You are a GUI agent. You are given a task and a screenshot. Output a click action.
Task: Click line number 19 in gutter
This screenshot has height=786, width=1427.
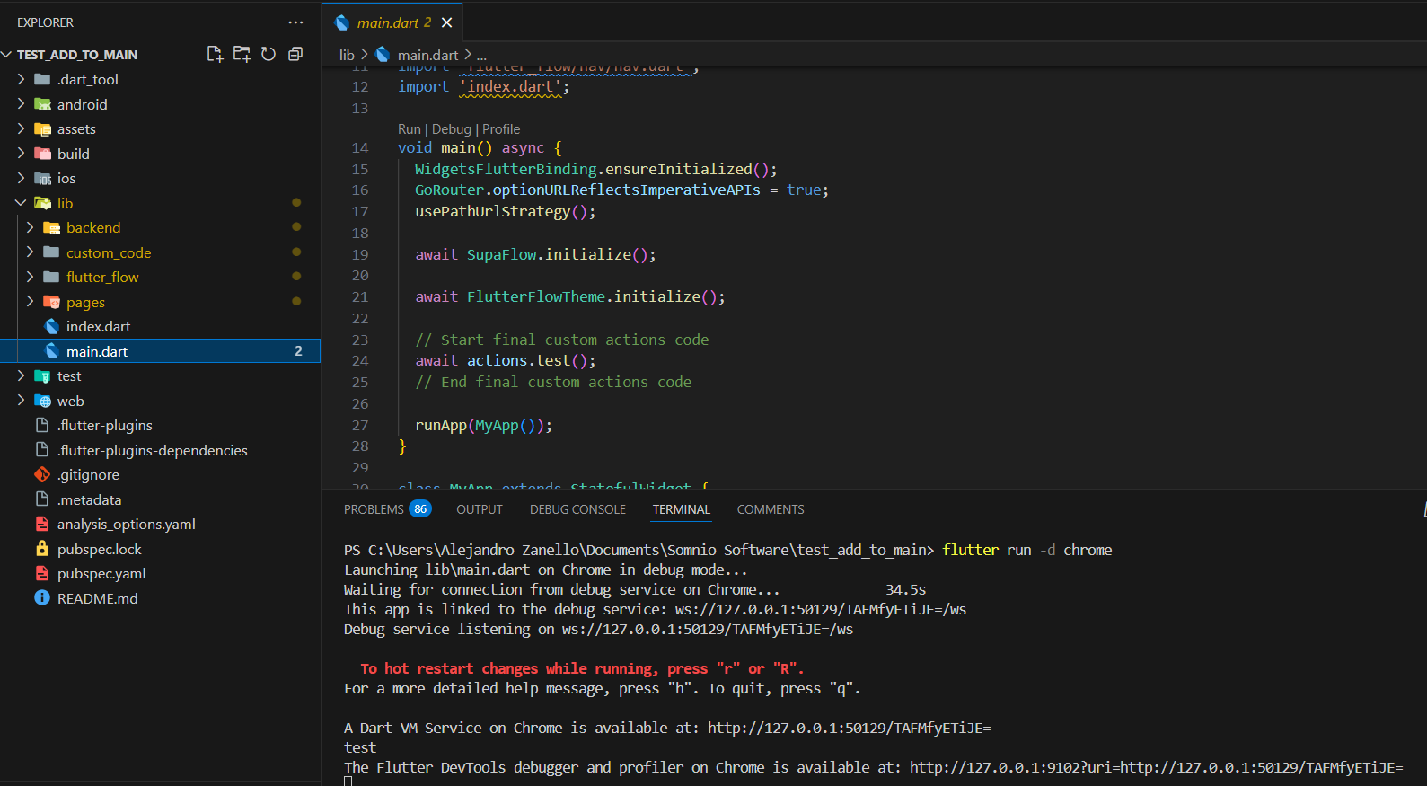coord(360,254)
